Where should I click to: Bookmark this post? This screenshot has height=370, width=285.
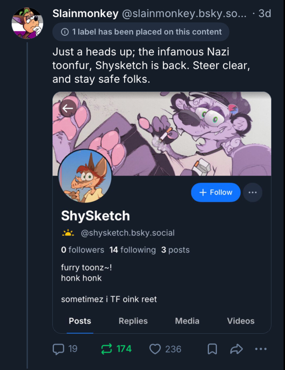click(212, 349)
